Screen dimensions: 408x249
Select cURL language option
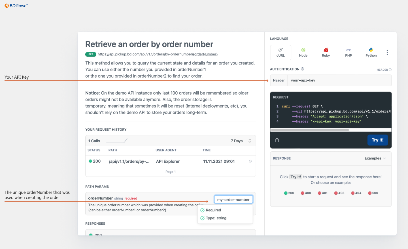coord(280,53)
